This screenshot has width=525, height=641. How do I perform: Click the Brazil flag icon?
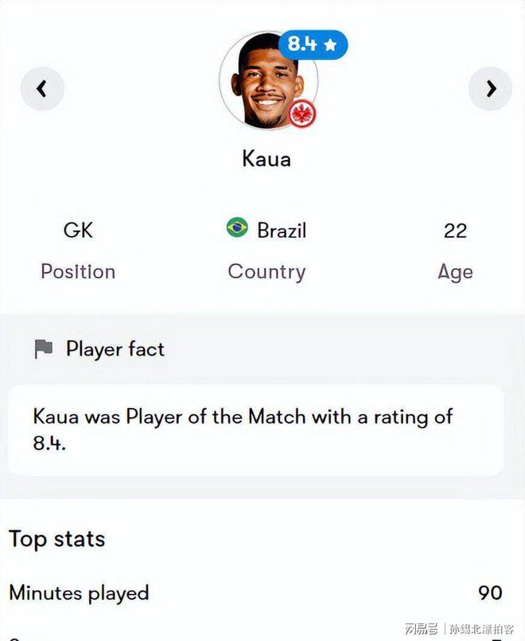click(x=237, y=229)
